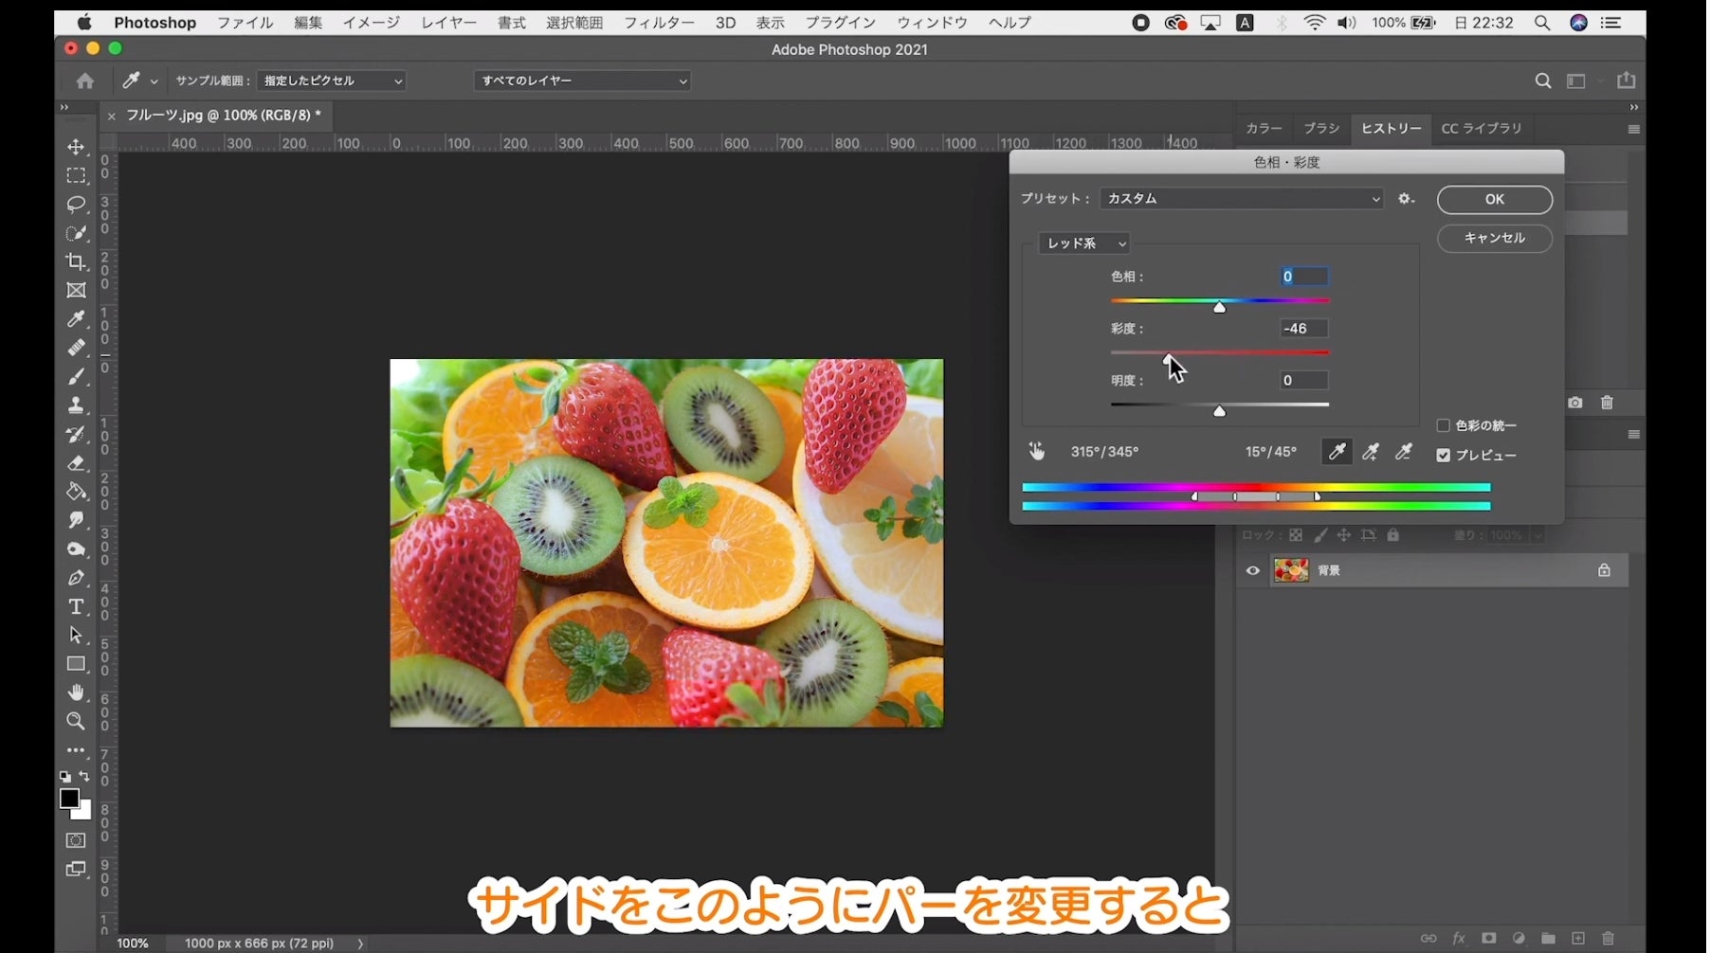Open the レッド系 color range dropdown
This screenshot has height=953, width=1710.
pos(1084,243)
